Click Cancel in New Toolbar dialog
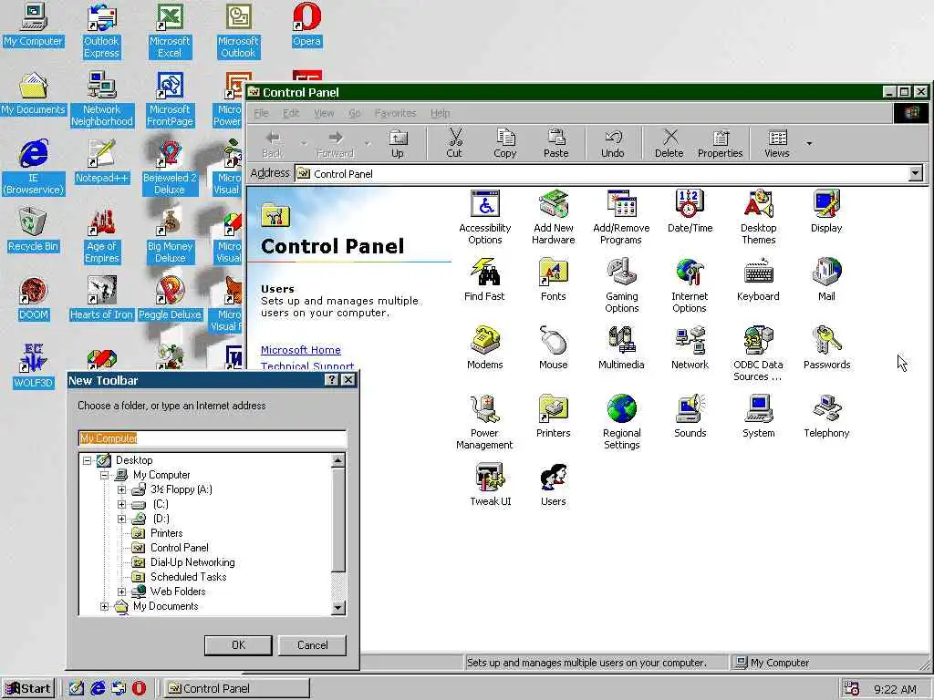Viewport: 934px width, 700px height. tap(313, 645)
